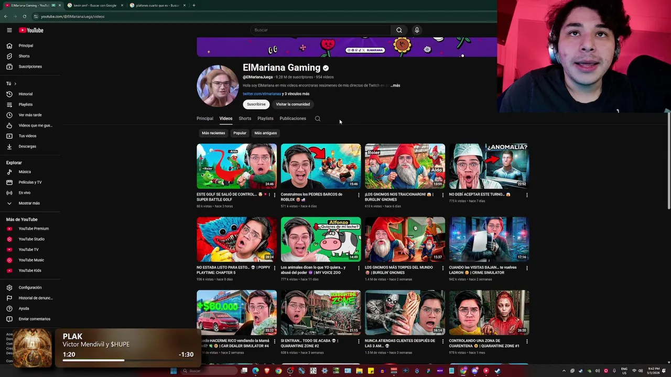Click Visitar la comunidad button

(x=293, y=104)
